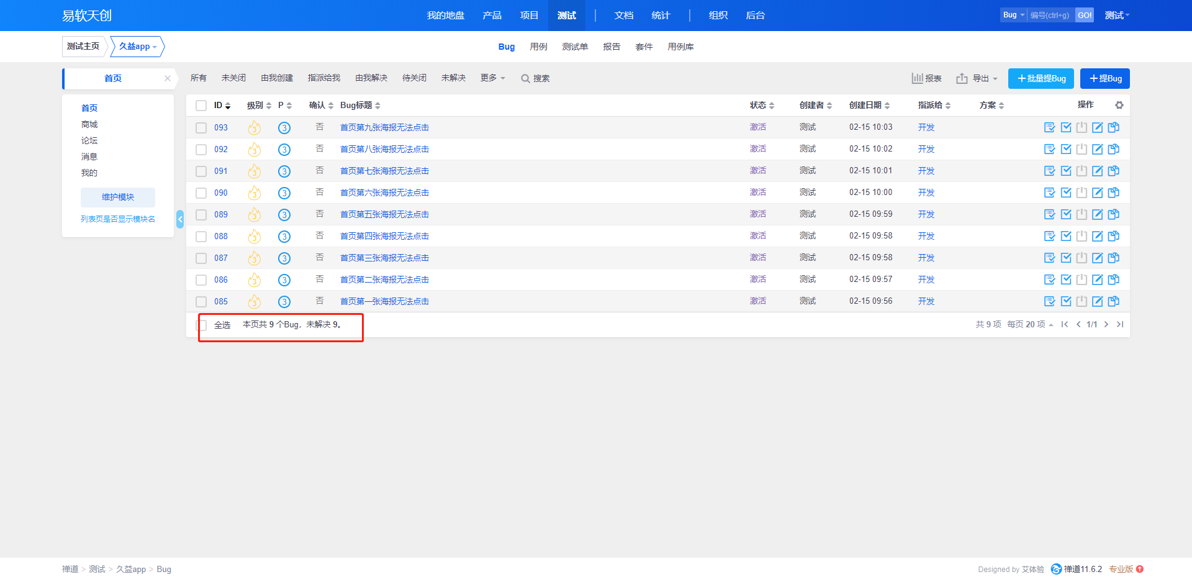Click the 搜索 magnifier search
1192x582 pixels.
click(535, 78)
